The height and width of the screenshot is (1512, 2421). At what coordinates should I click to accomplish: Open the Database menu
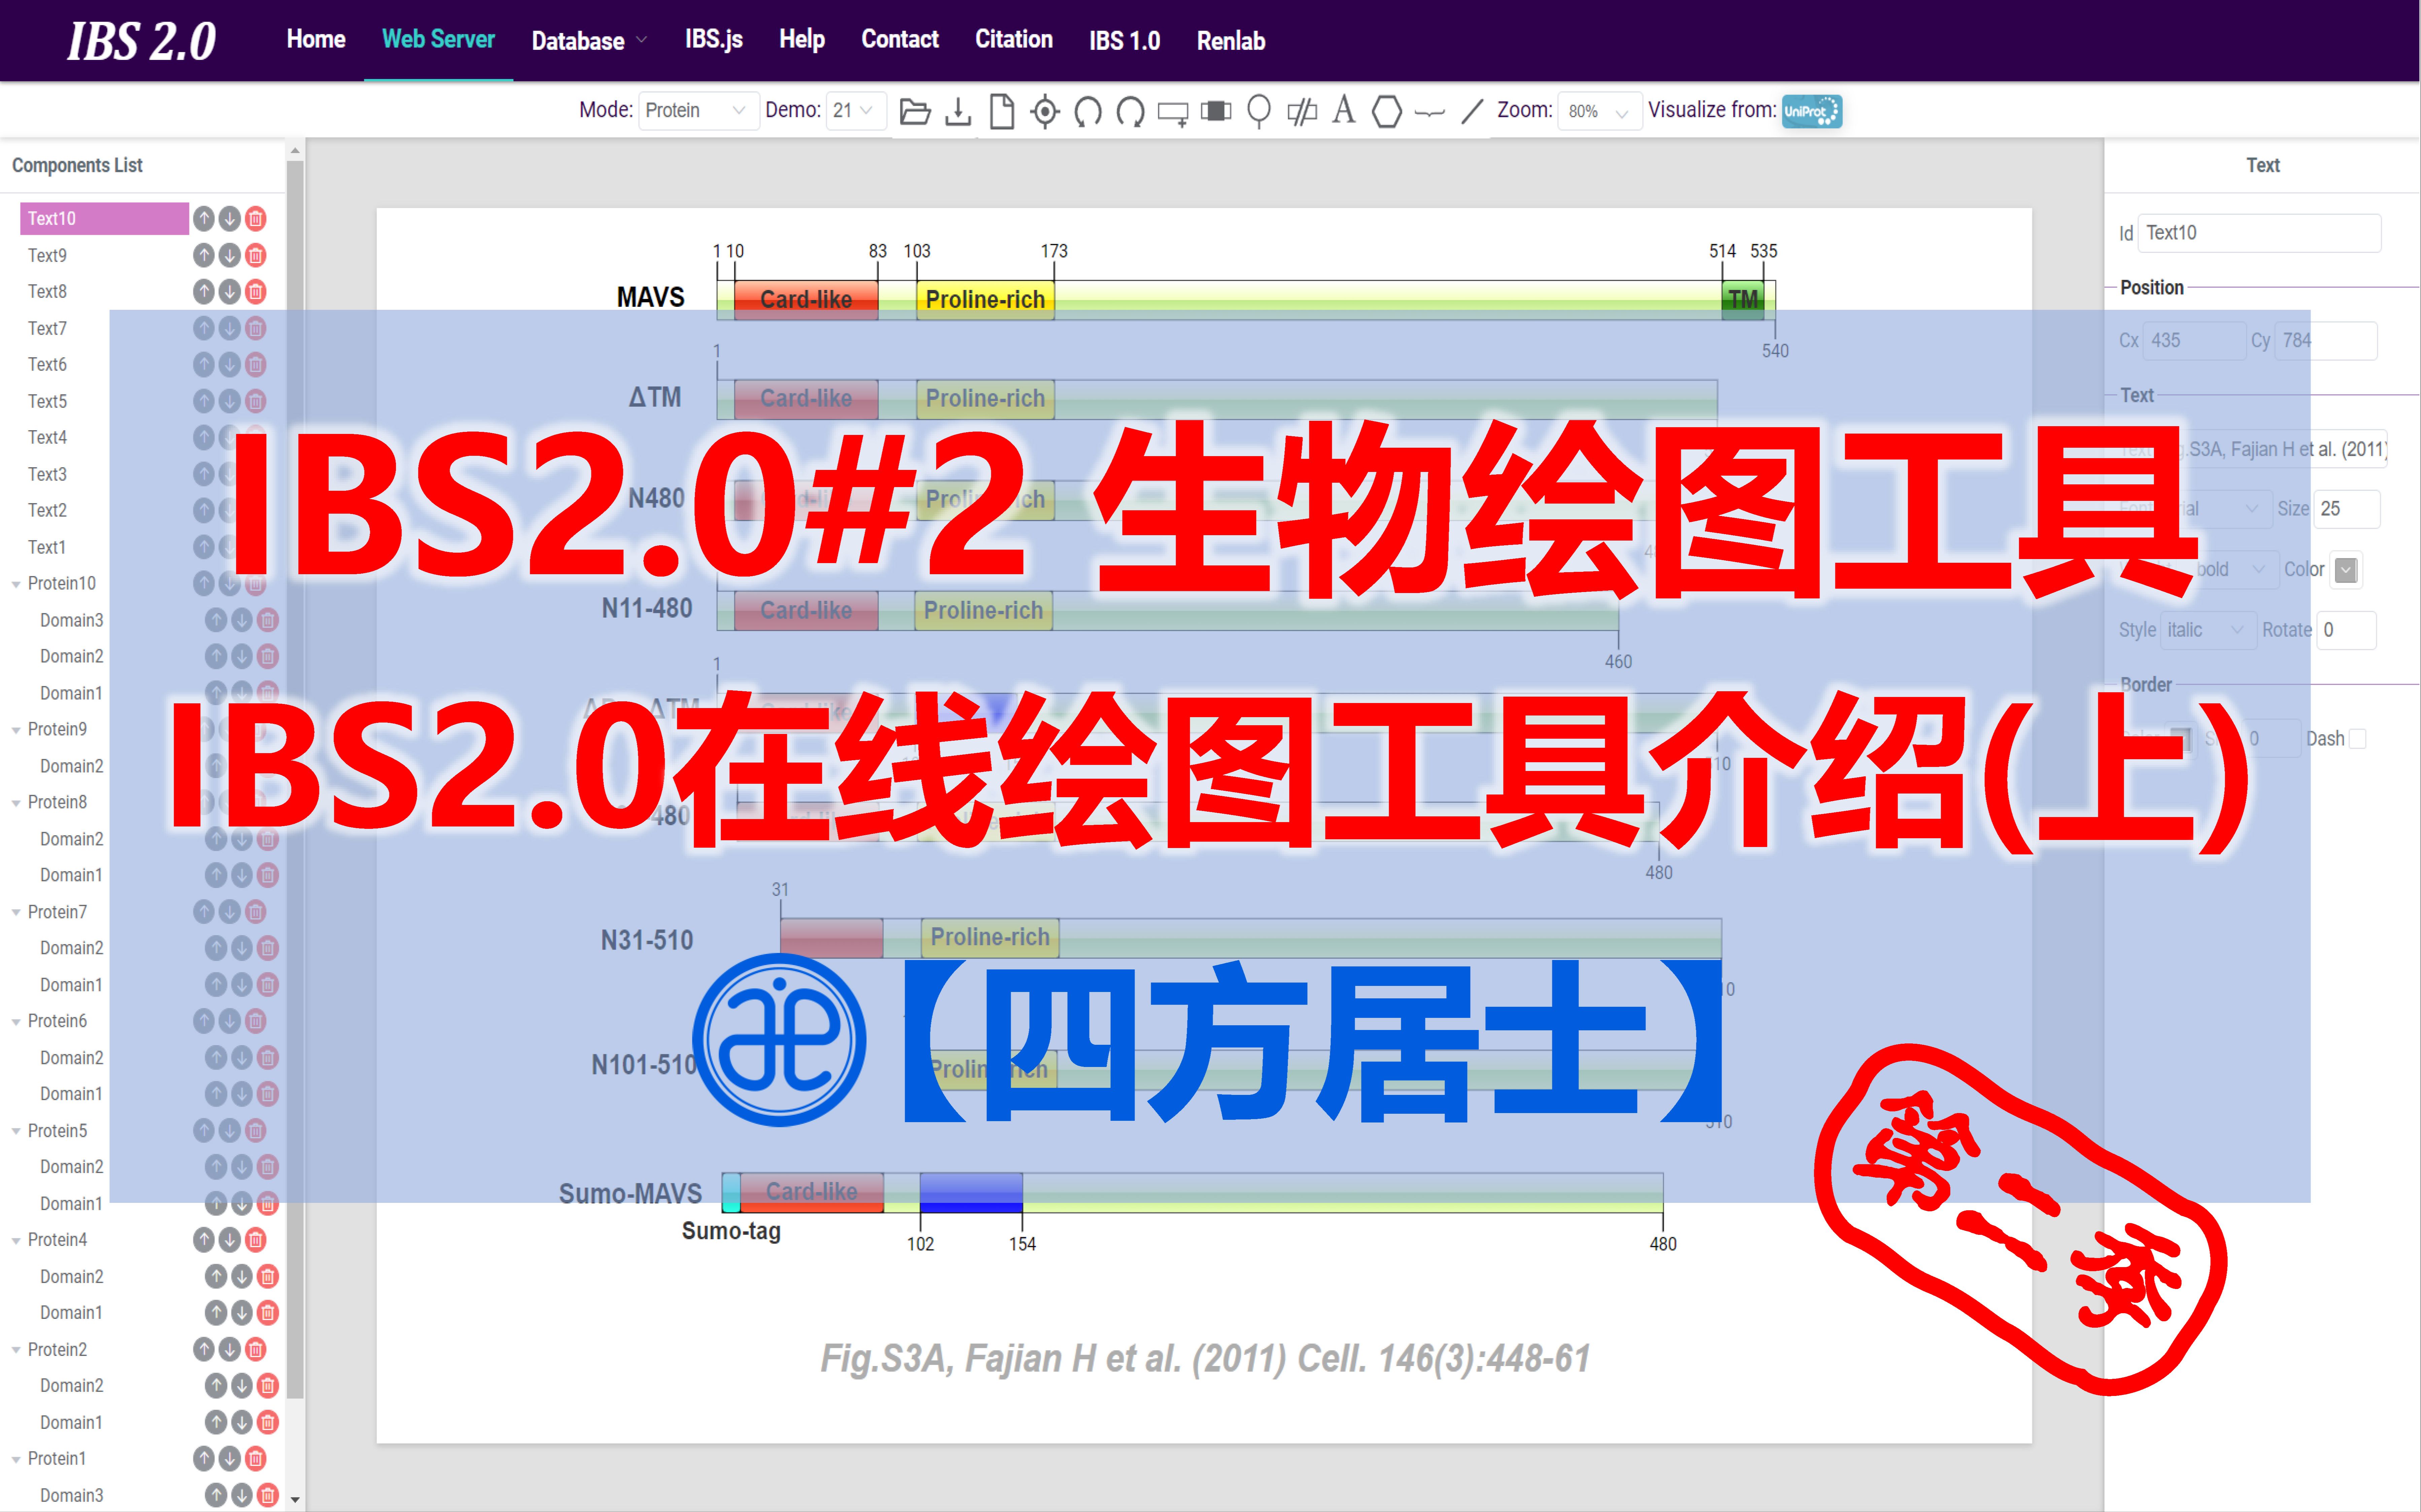[589, 41]
